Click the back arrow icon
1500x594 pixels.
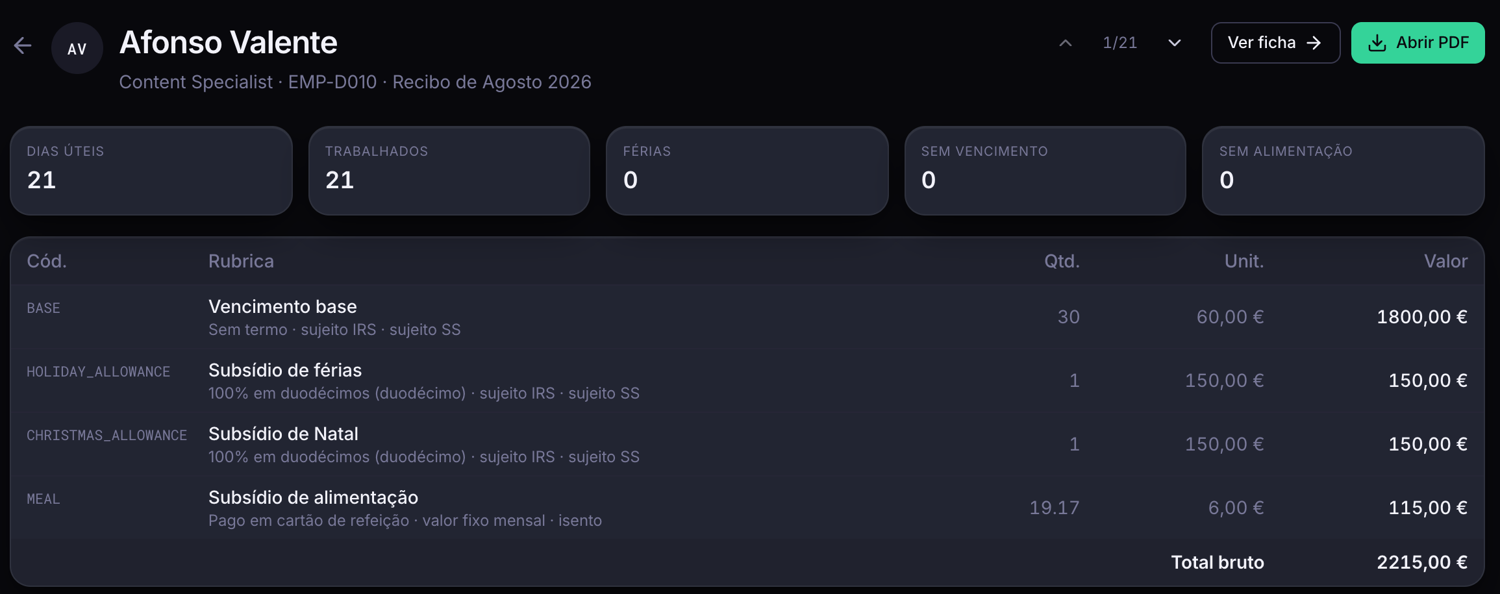tap(23, 45)
